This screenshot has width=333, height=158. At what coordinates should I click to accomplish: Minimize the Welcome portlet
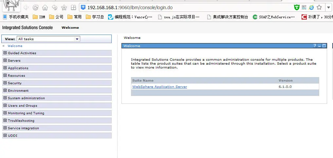tap(319, 46)
